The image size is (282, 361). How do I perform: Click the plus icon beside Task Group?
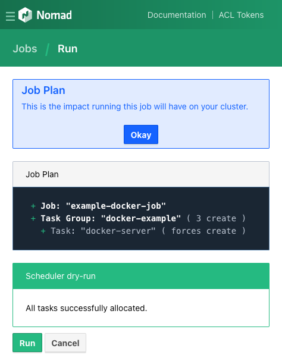(x=33, y=218)
